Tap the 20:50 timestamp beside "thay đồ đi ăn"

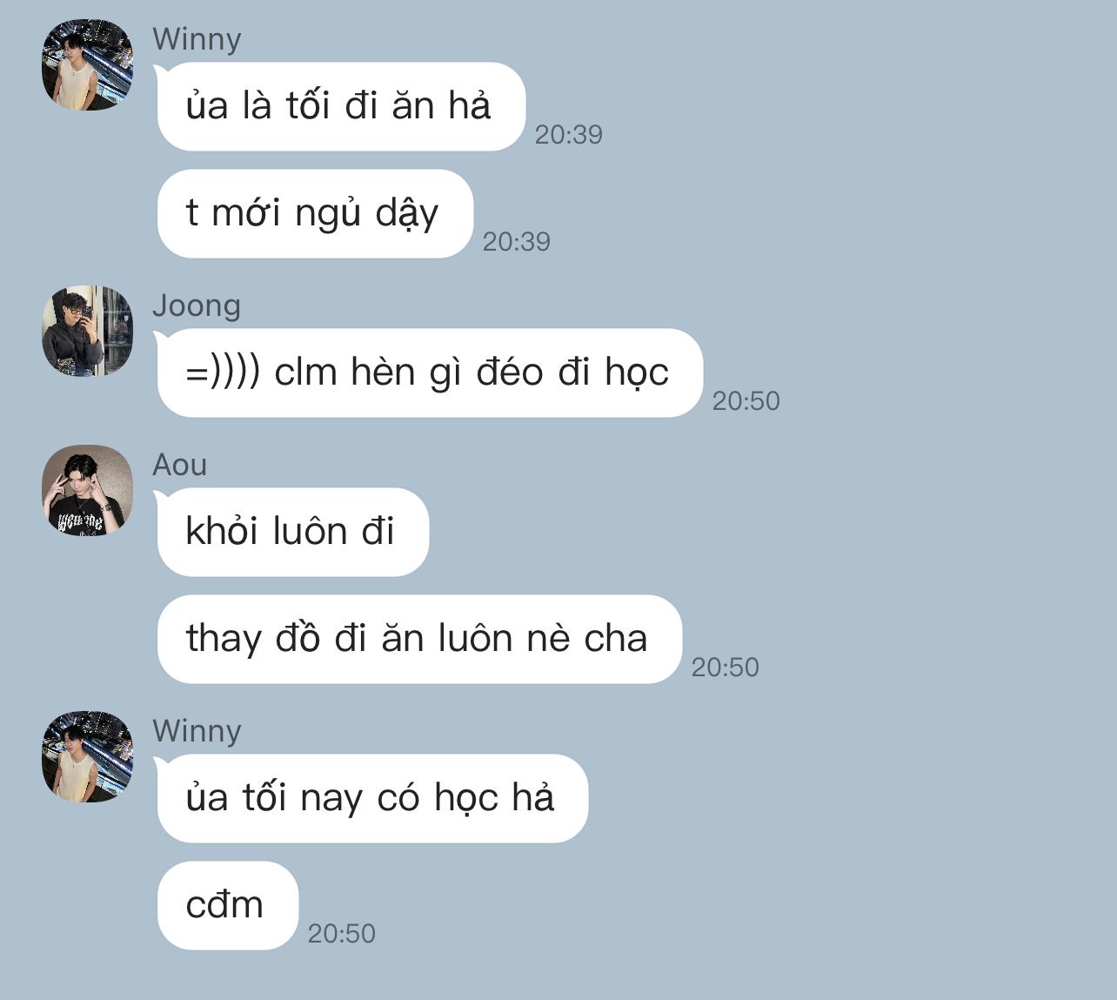(x=725, y=668)
